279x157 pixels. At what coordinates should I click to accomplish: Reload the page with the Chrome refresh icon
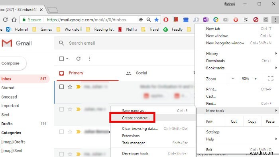tap(5, 20)
